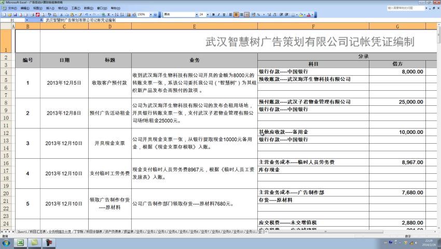
Task: Open the Windows Start orb
Action: [x=6, y=243]
